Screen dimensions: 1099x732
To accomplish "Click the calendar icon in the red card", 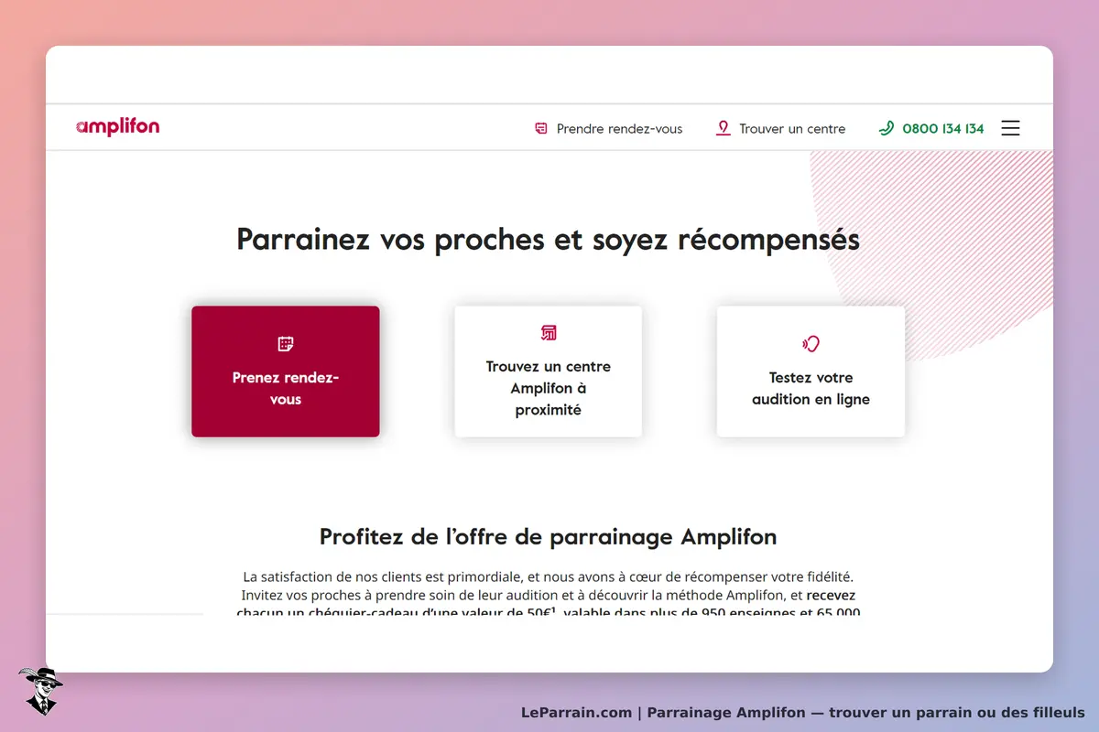I will tap(286, 344).
